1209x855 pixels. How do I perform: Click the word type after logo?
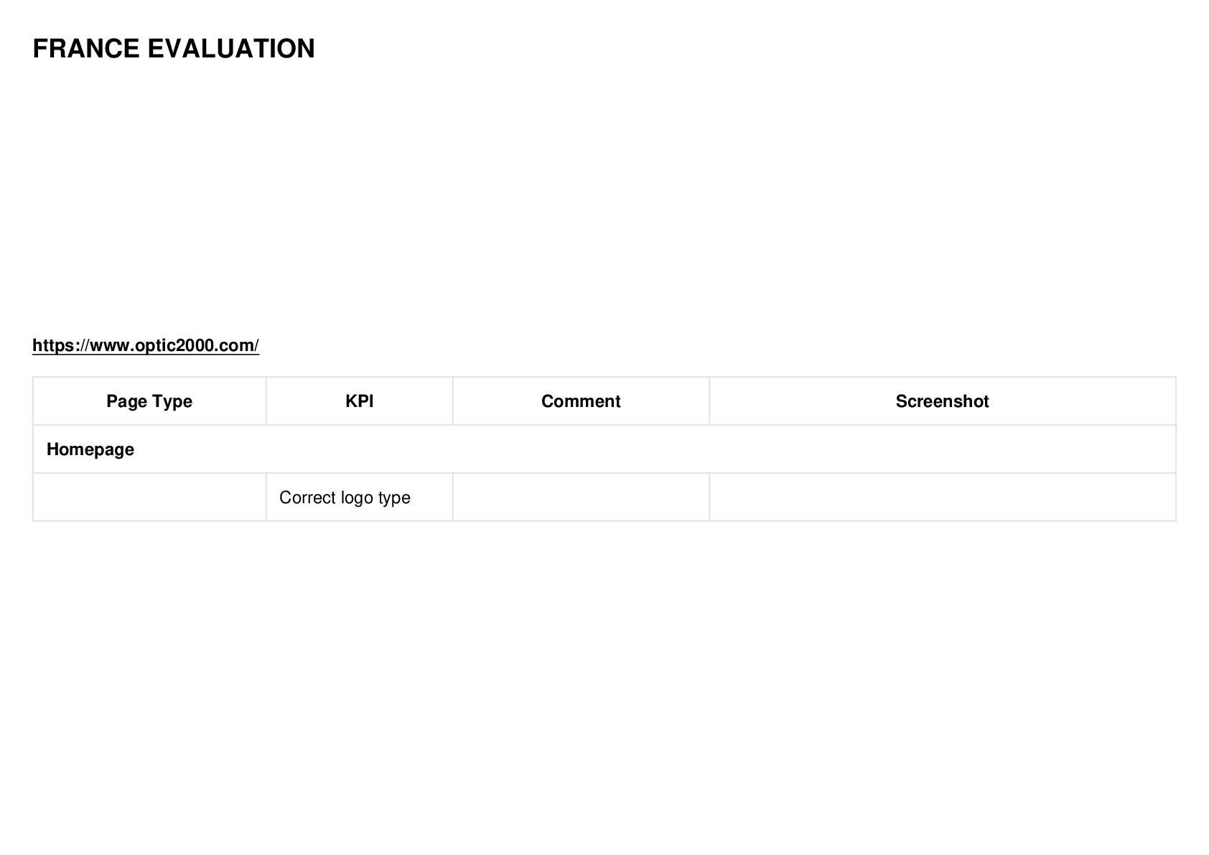[394, 499]
